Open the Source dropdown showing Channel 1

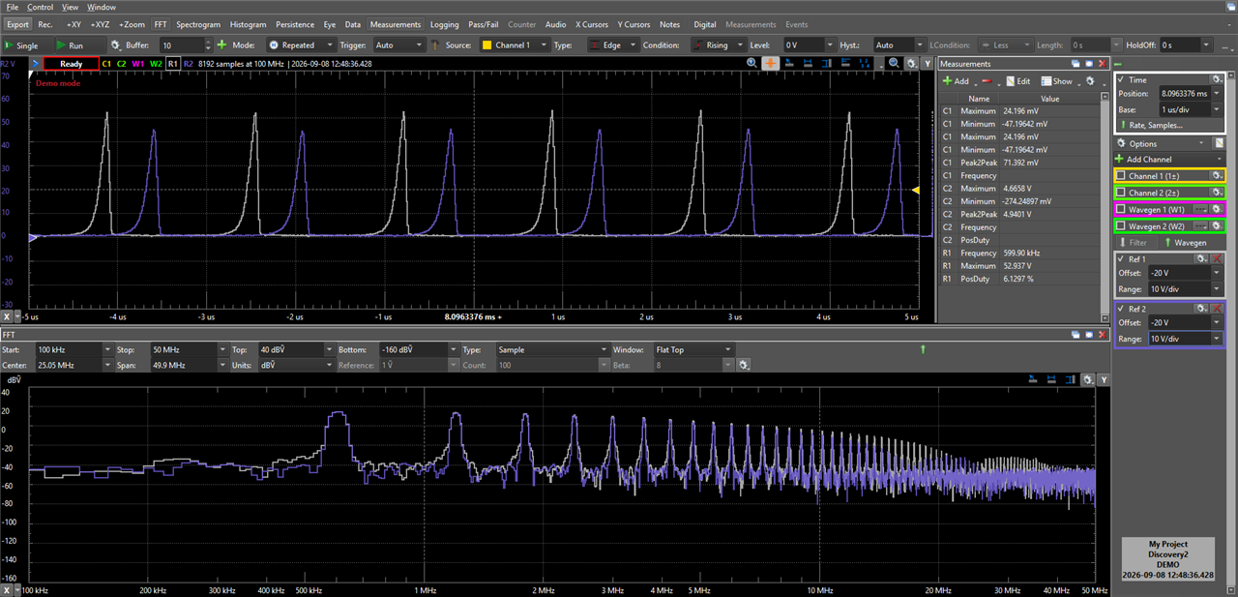click(514, 45)
